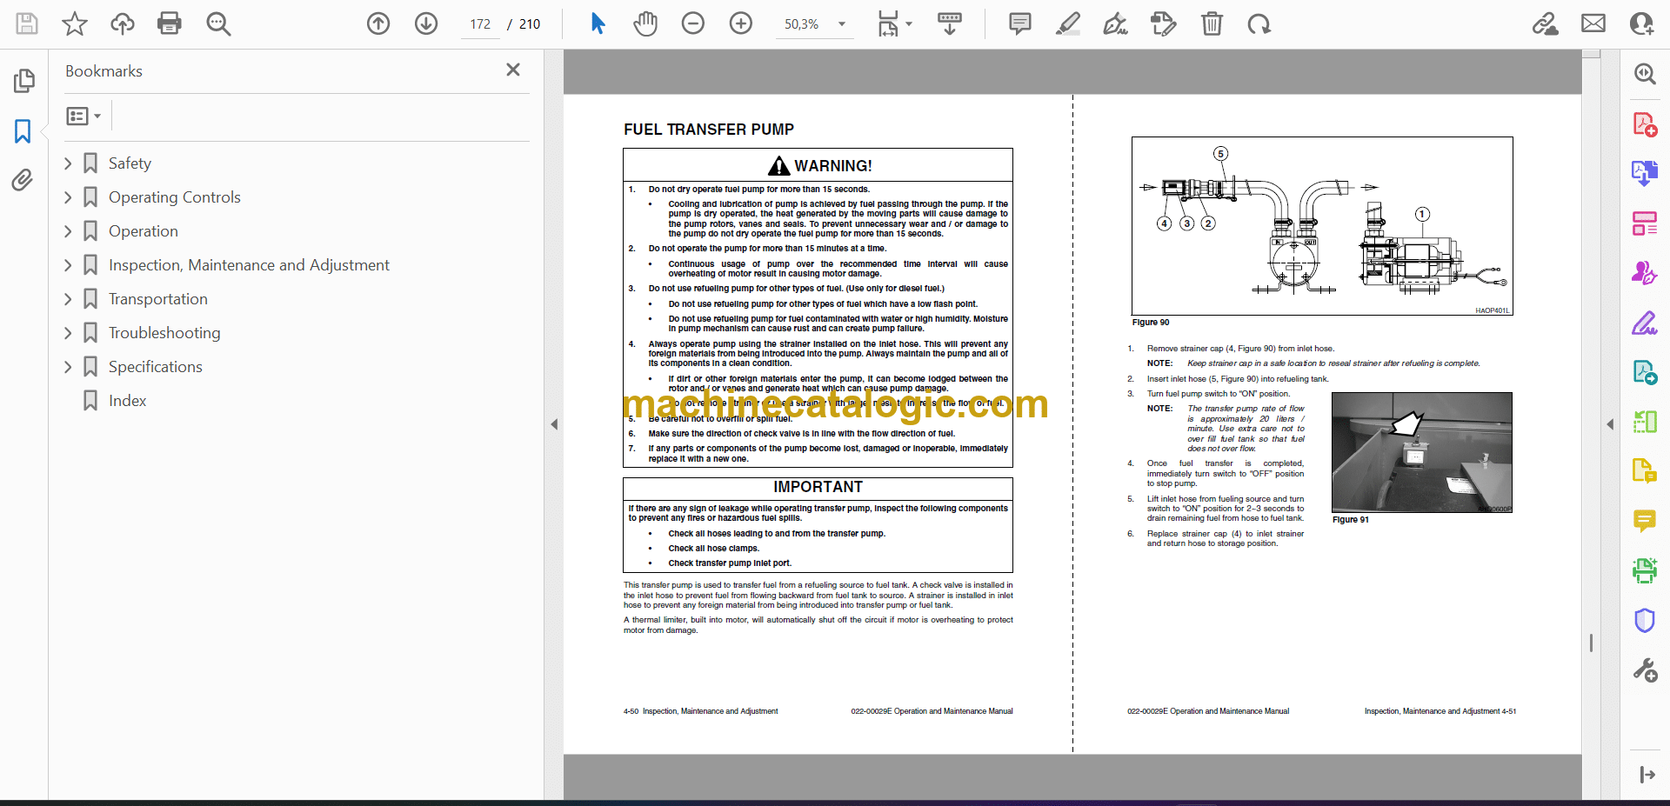The image size is (1670, 806).
Task: Open page thumbnails panel
Action: point(23,81)
